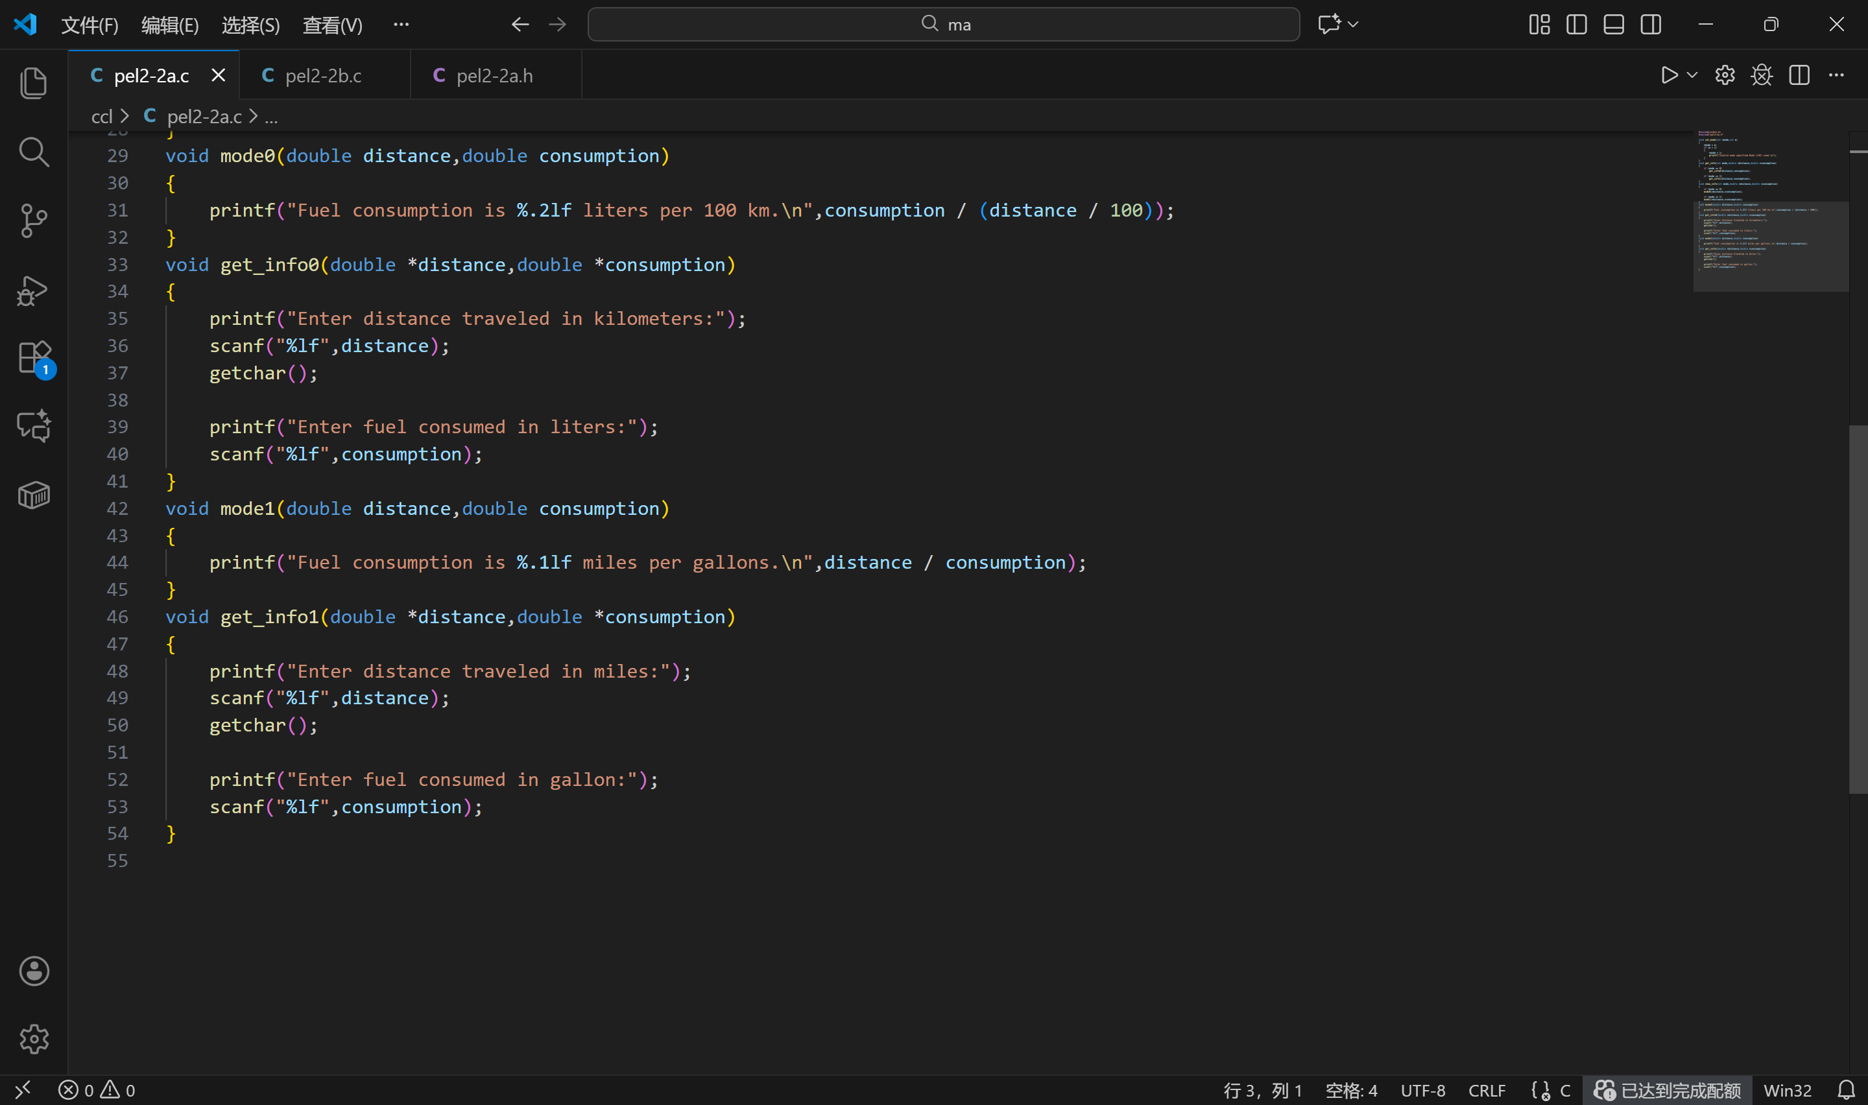Click the command center search field
The image size is (1868, 1105).
[x=943, y=25]
